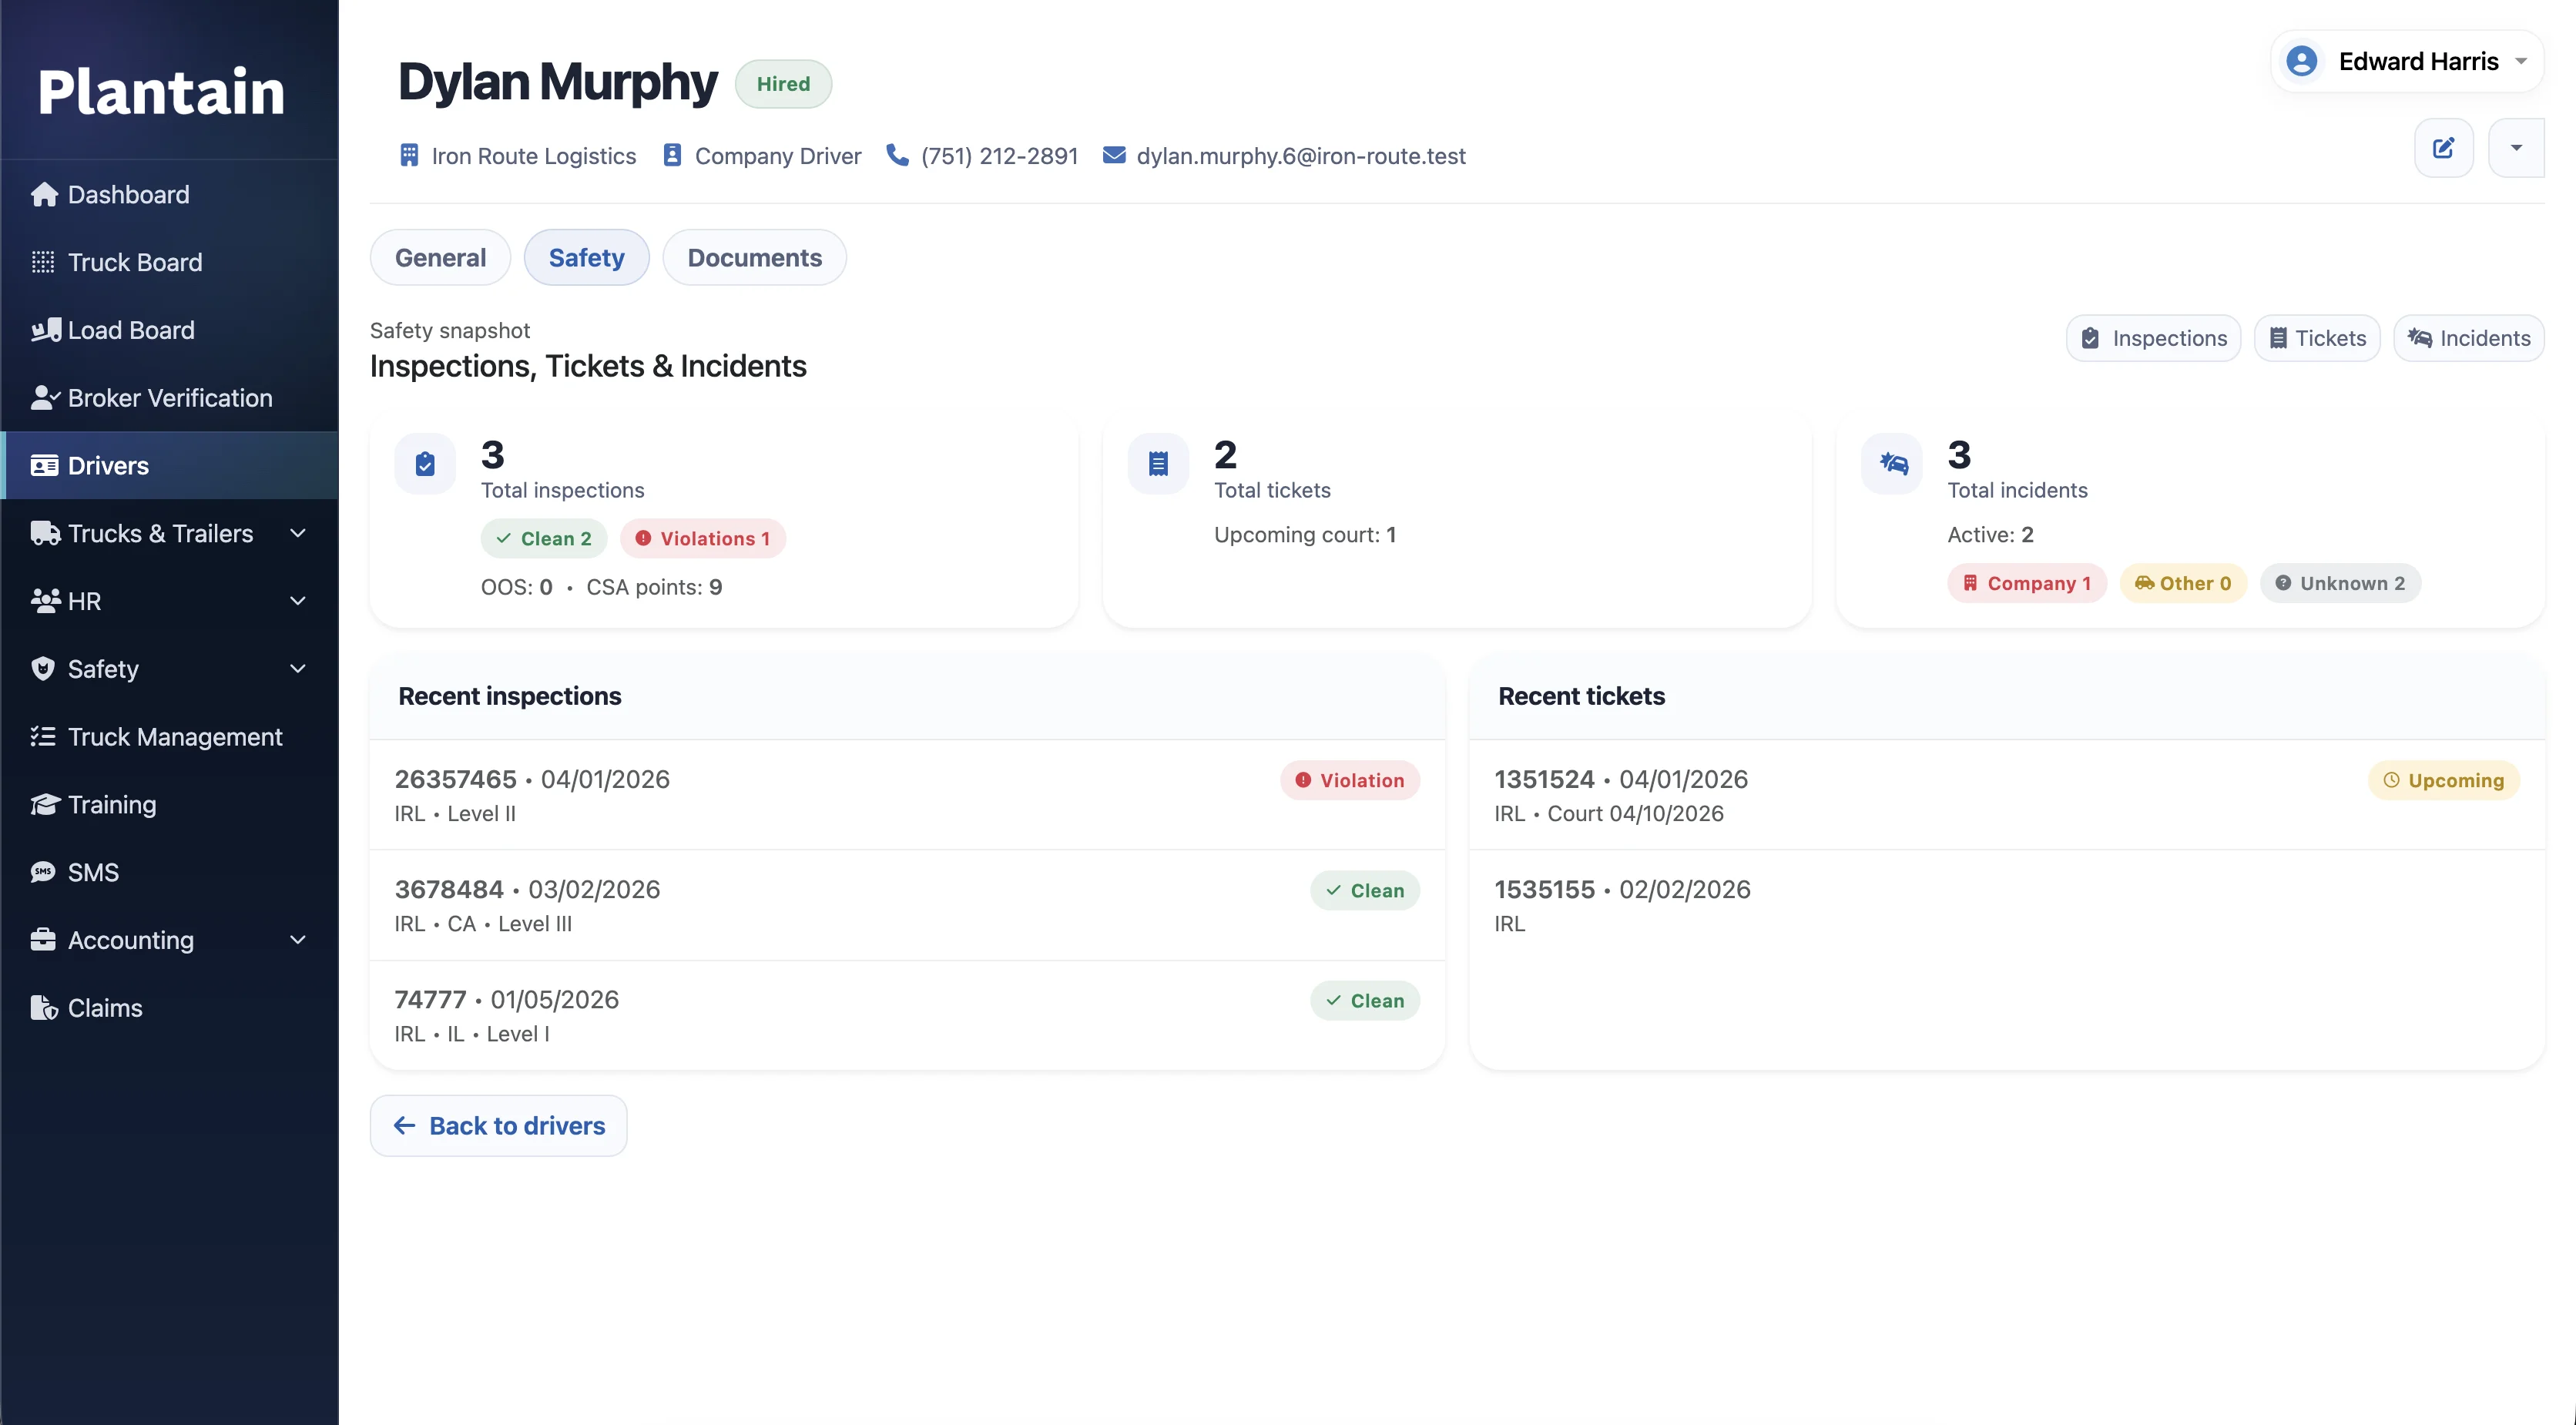Click the Dashboard home icon in sidebar
Image resolution: width=2576 pixels, height=1425 pixels.
44,194
